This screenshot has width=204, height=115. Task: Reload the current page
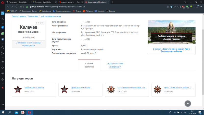[16, 7]
